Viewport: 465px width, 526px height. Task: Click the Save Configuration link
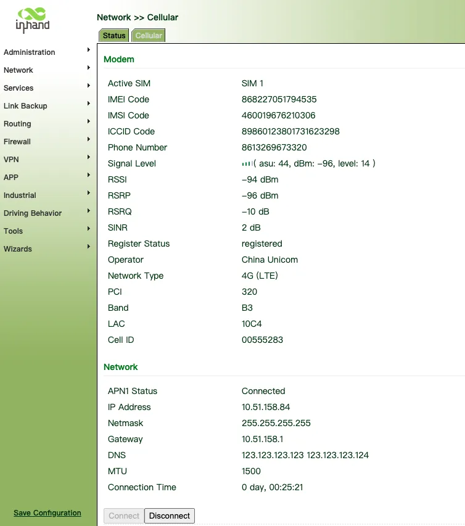(x=47, y=513)
